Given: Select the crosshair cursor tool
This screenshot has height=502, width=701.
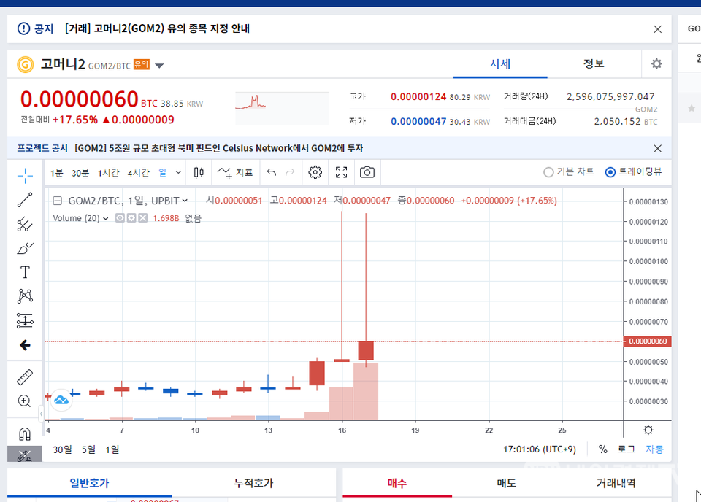Looking at the screenshot, I should [x=24, y=174].
